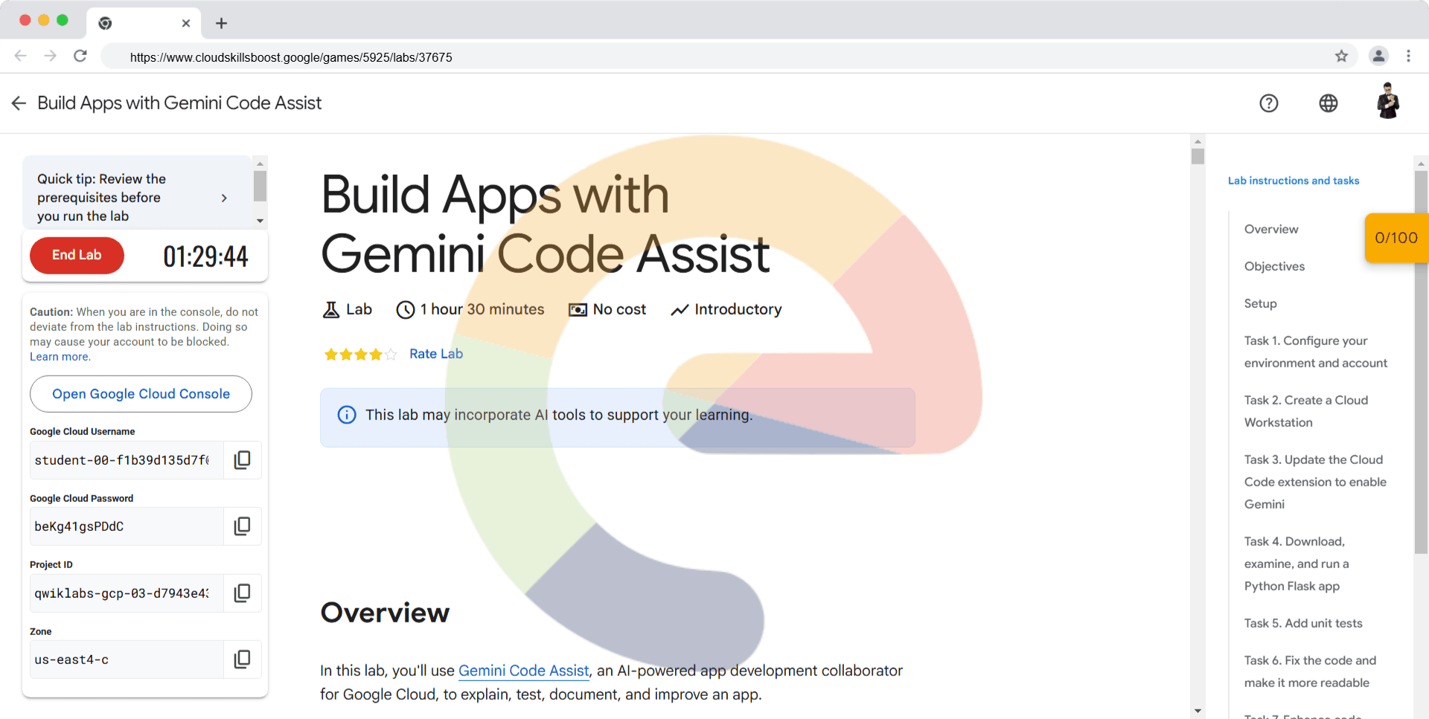The width and height of the screenshot is (1429, 719).
Task: Rate the lab with fifth star
Action: [x=391, y=355]
